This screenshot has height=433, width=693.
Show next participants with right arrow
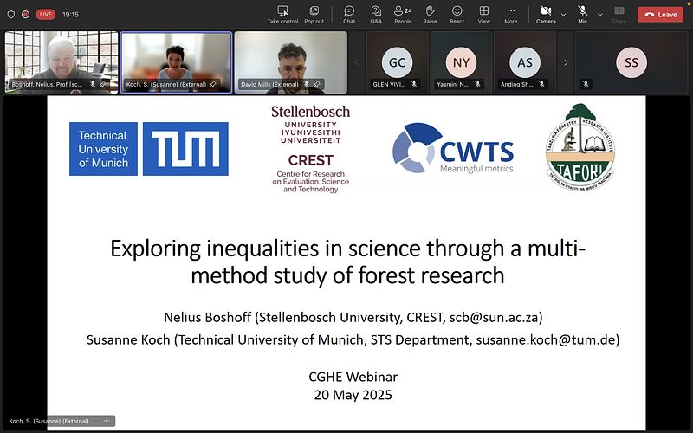[x=566, y=62]
